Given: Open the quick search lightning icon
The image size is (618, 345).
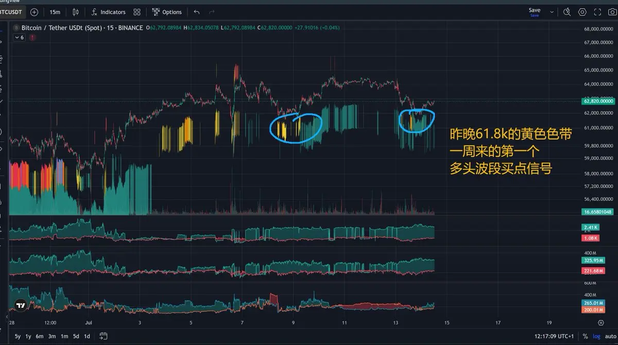Looking at the screenshot, I should (567, 12).
